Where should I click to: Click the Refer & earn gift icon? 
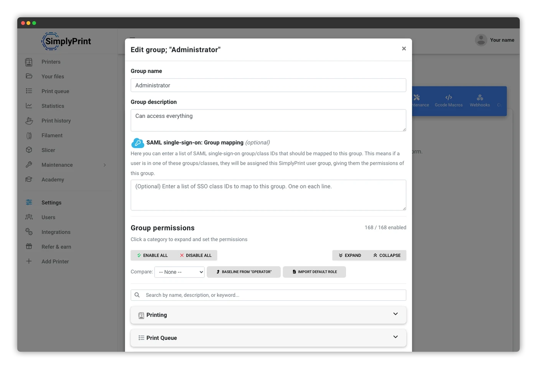point(29,247)
